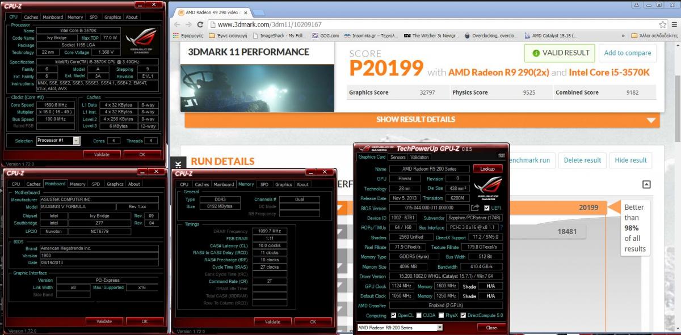
Task: Click the GPU-Z Close button
Action: pos(491,328)
